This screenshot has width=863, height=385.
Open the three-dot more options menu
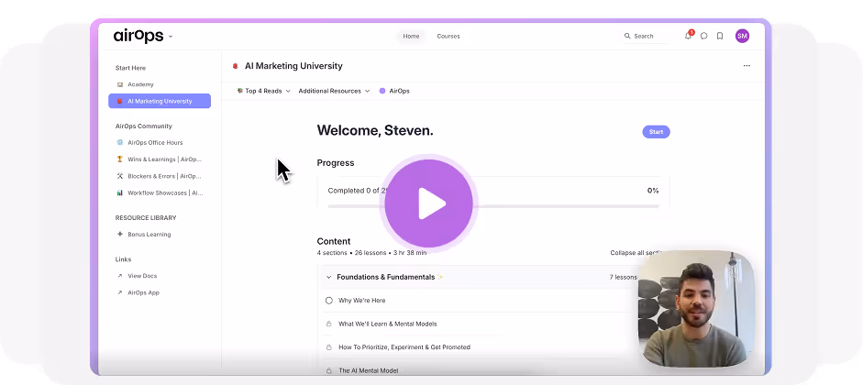point(747,65)
